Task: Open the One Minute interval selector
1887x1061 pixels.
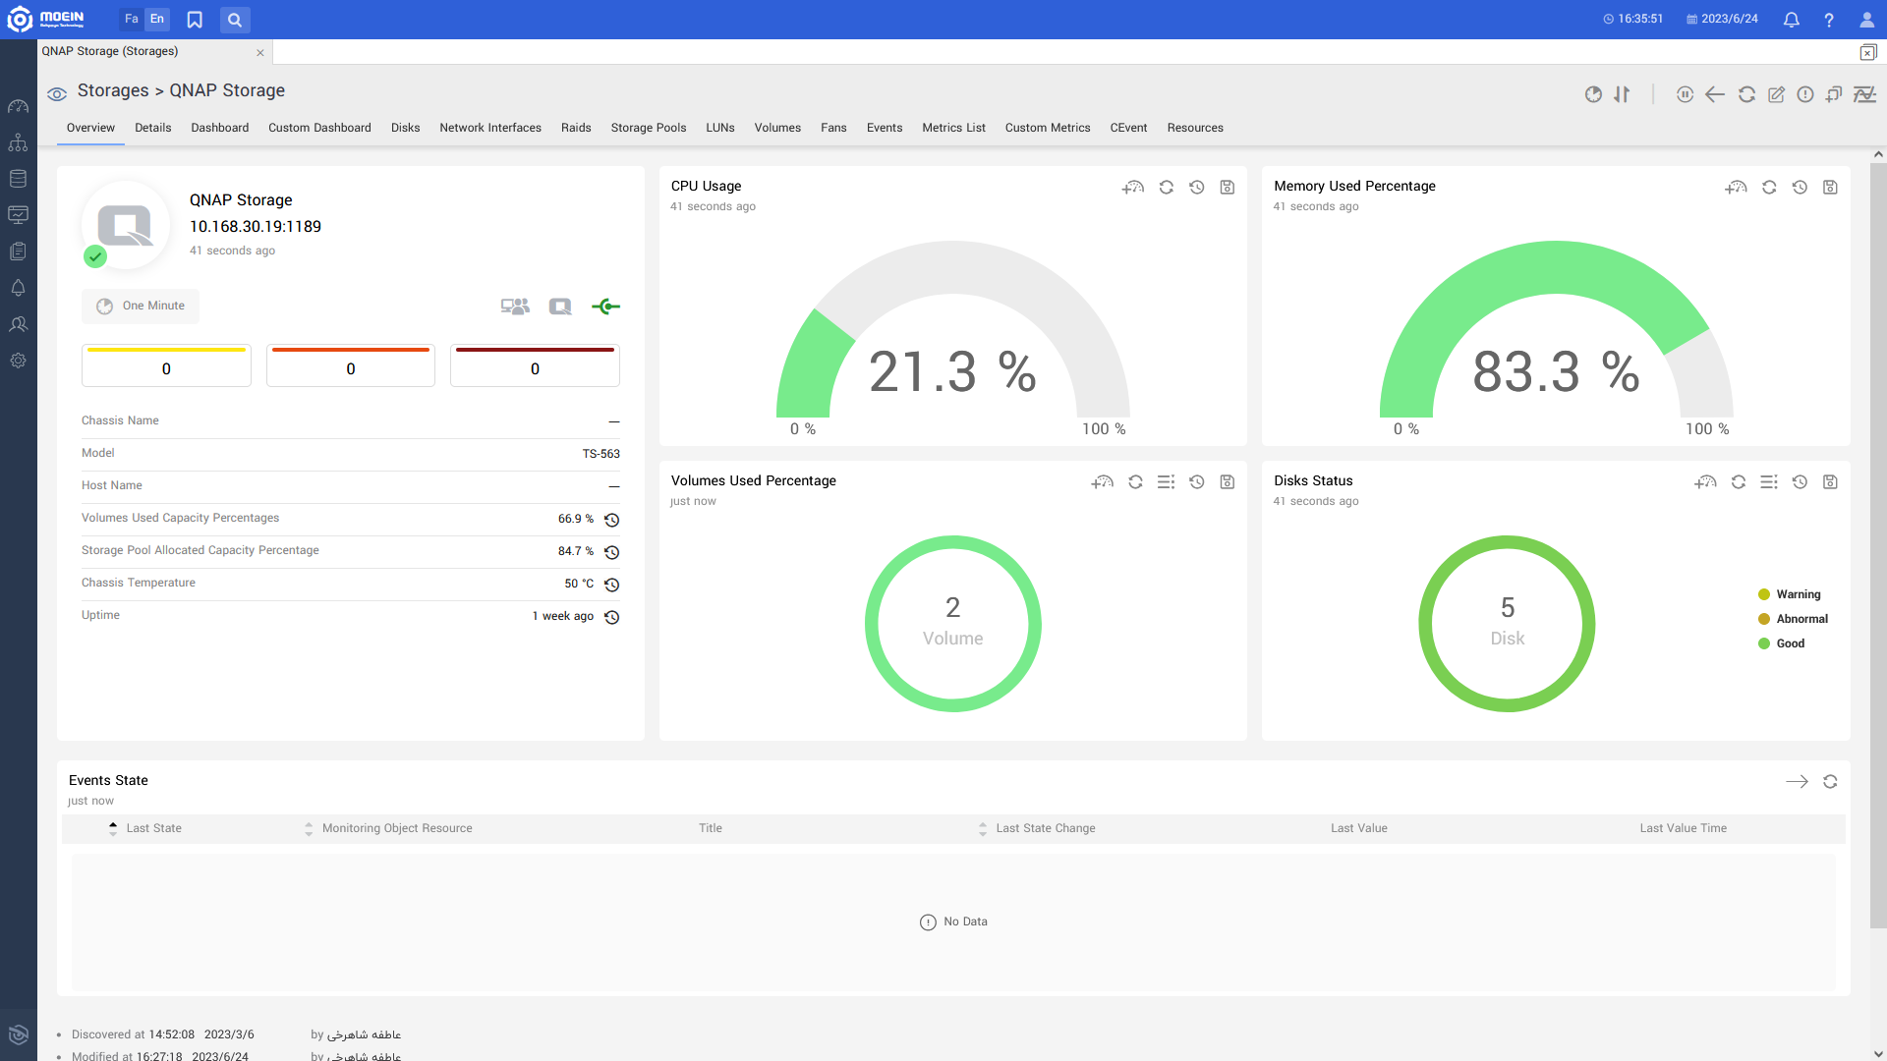Action: point(141,307)
